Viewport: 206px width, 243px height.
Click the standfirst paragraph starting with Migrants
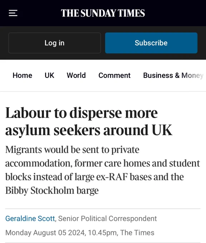(x=103, y=170)
